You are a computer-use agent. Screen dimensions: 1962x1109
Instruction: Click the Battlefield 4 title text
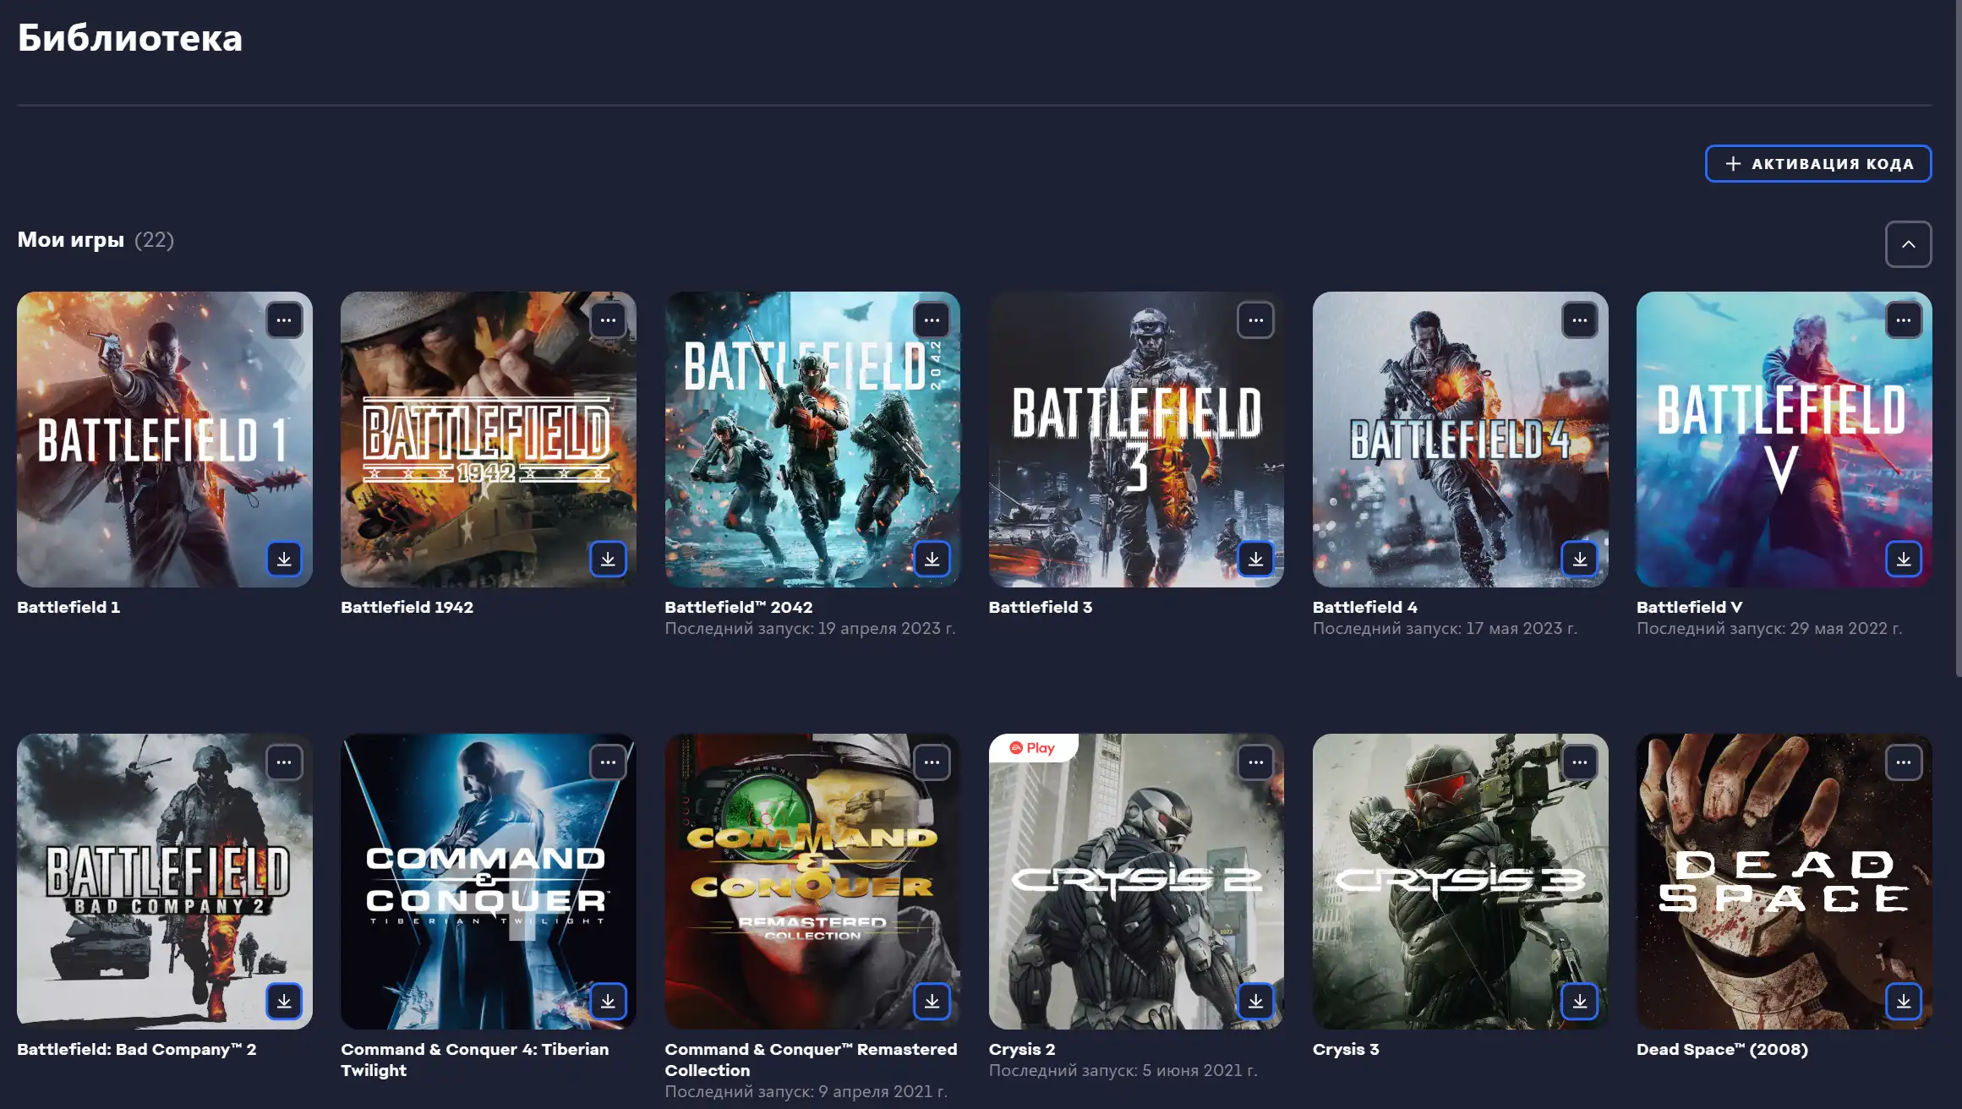coord(1364,607)
